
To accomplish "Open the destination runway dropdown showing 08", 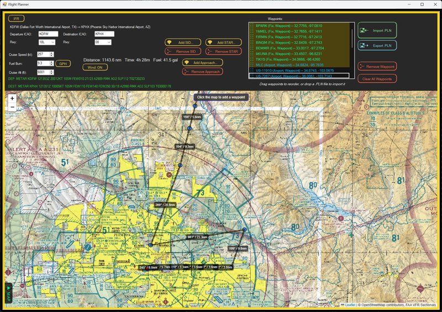I will 103,42.
